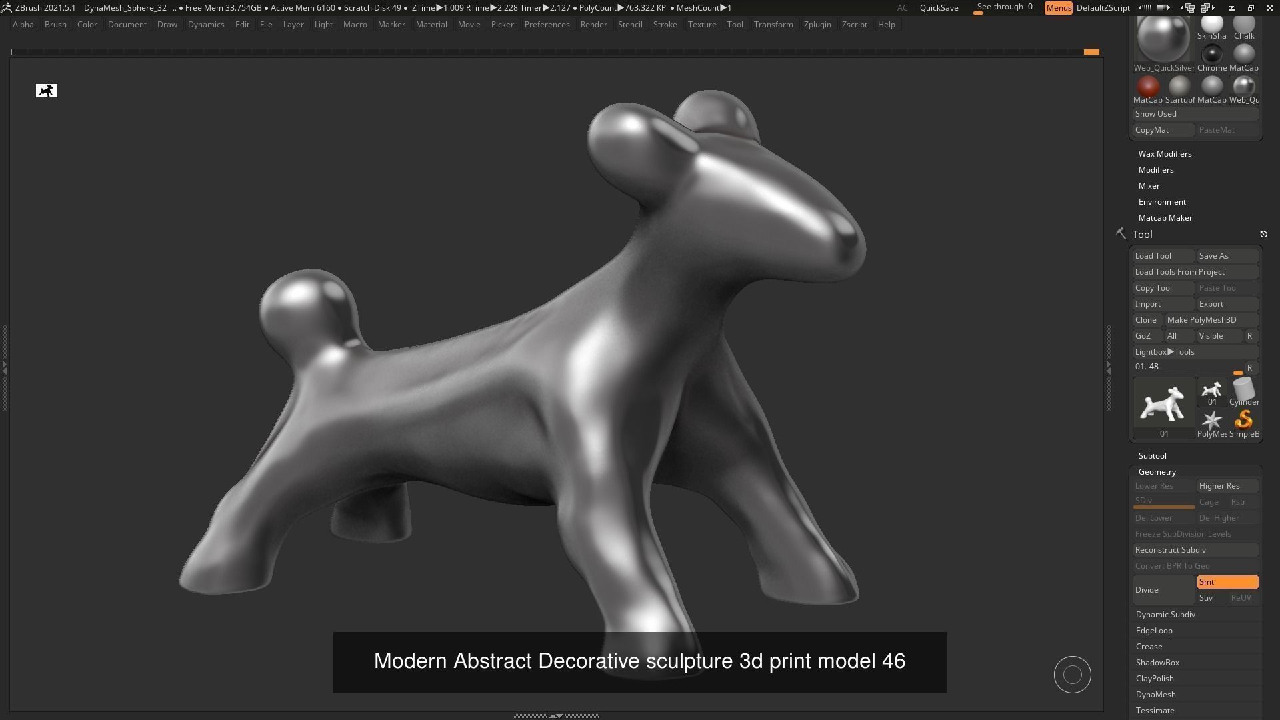Viewport: 1280px width, 720px height.
Task: Click the bottom tray divider arrows
Action: (556, 715)
